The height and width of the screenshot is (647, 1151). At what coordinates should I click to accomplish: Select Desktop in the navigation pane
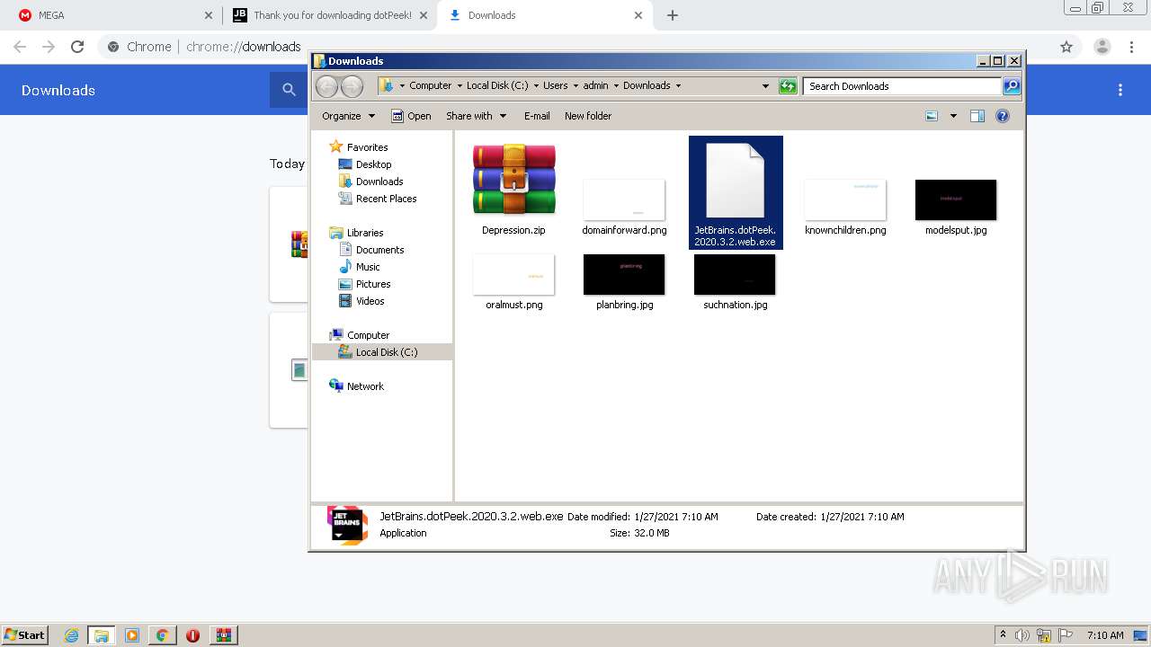click(365, 164)
